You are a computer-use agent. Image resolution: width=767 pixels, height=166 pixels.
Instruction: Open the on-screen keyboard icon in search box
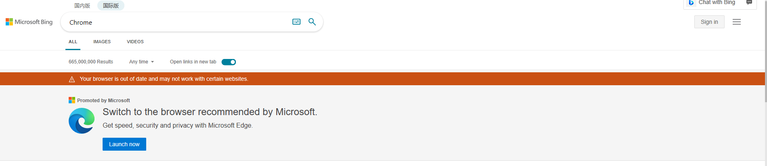(x=296, y=22)
